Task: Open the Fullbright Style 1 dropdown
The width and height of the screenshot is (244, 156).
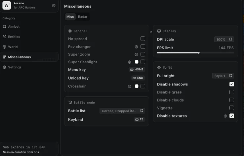Action: pyautogui.click(x=223, y=76)
